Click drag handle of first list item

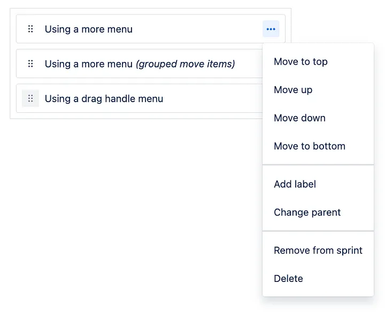tap(30, 29)
